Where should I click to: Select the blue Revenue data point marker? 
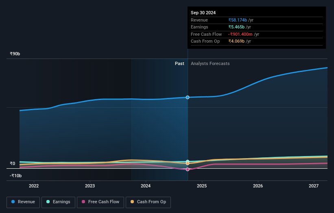tap(188, 97)
